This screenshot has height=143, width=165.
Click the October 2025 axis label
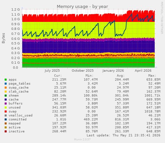point(83,71)
